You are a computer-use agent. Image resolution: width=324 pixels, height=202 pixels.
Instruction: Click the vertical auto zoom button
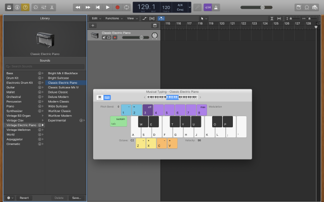tap(272, 19)
